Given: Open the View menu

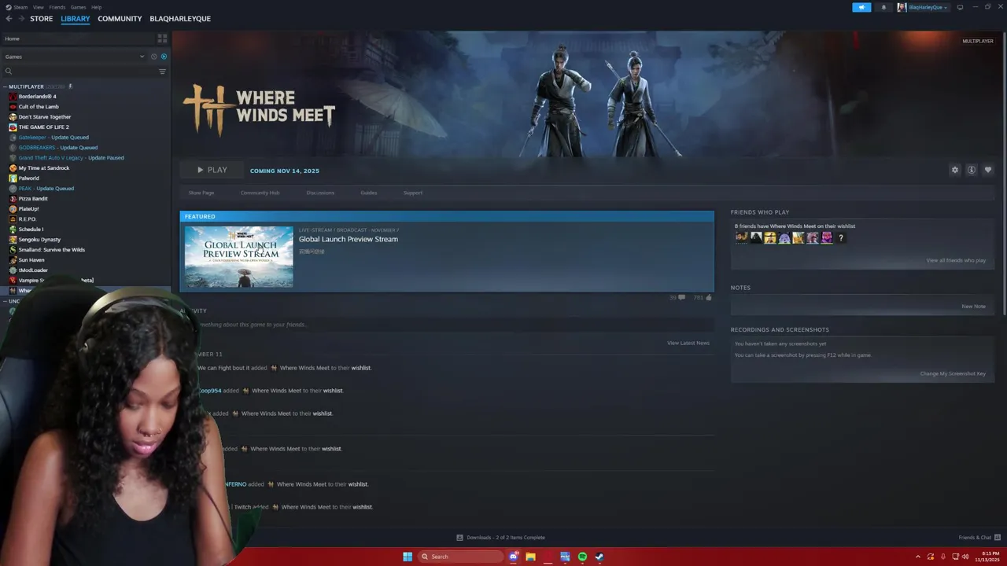Looking at the screenshot, I should pyautogui.click(x=38, y=7).
